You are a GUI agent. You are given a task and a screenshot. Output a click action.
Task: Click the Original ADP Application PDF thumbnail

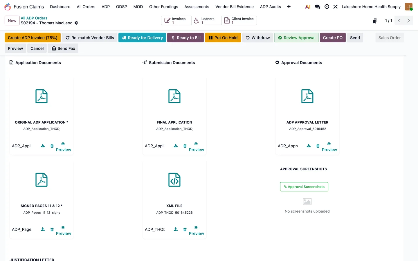(x=42, y=96)
